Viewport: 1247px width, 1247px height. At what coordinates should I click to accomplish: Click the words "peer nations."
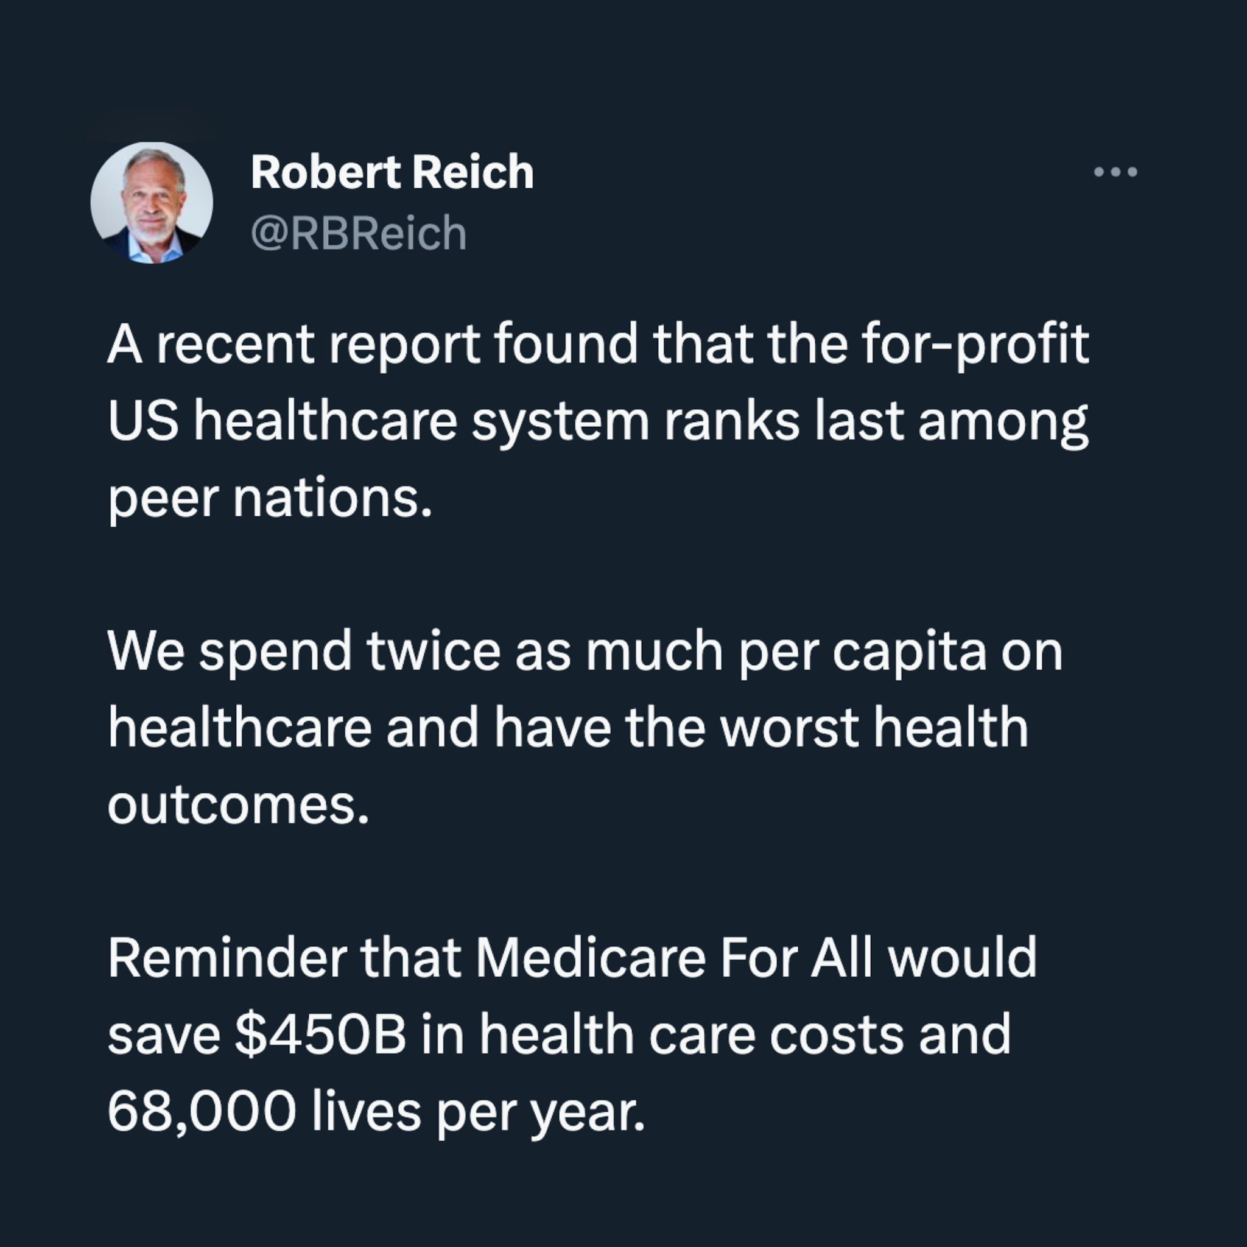(x=270, y=498)
